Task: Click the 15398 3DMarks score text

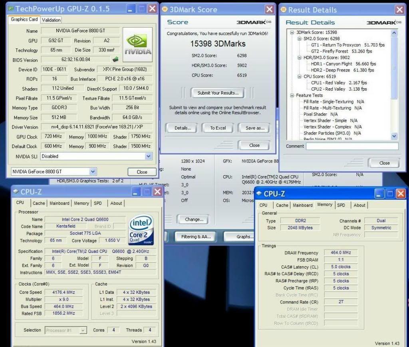Action: click(x=218, y=44)
